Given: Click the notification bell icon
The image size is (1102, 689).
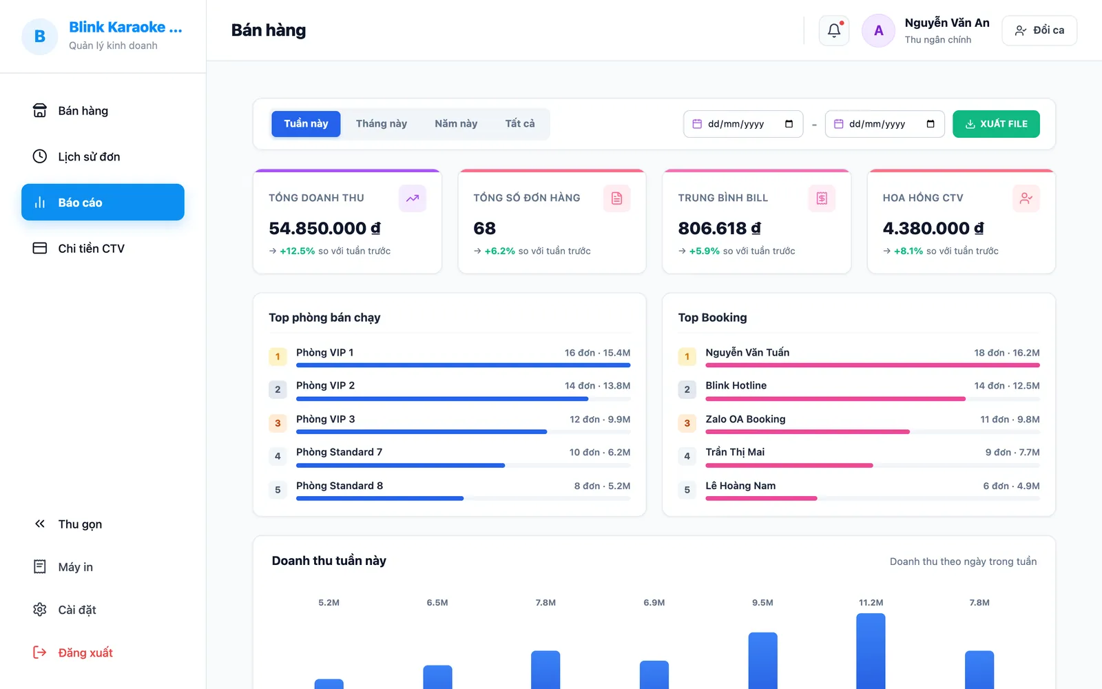Looking at the screenshot, I should [x=834, y=30].
